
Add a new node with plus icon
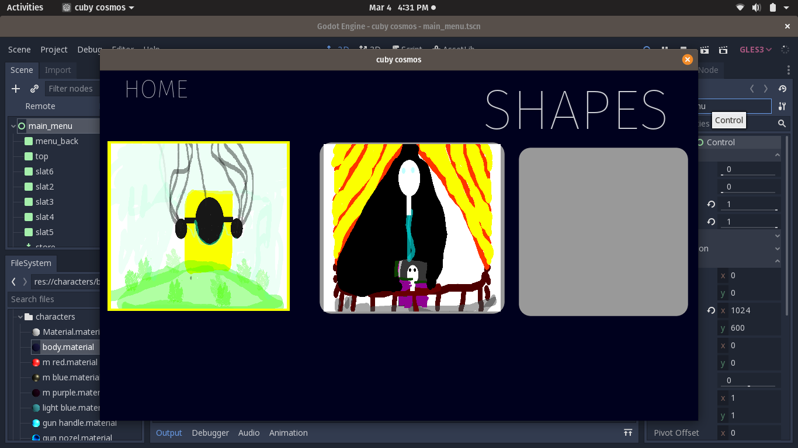(16, 89)
